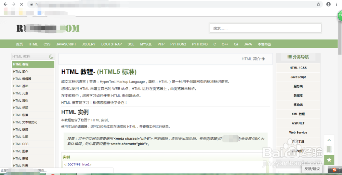The height and width of the screenshot is (175, 342).
Task: Click the search box 搜索
Action: point(265,28)
